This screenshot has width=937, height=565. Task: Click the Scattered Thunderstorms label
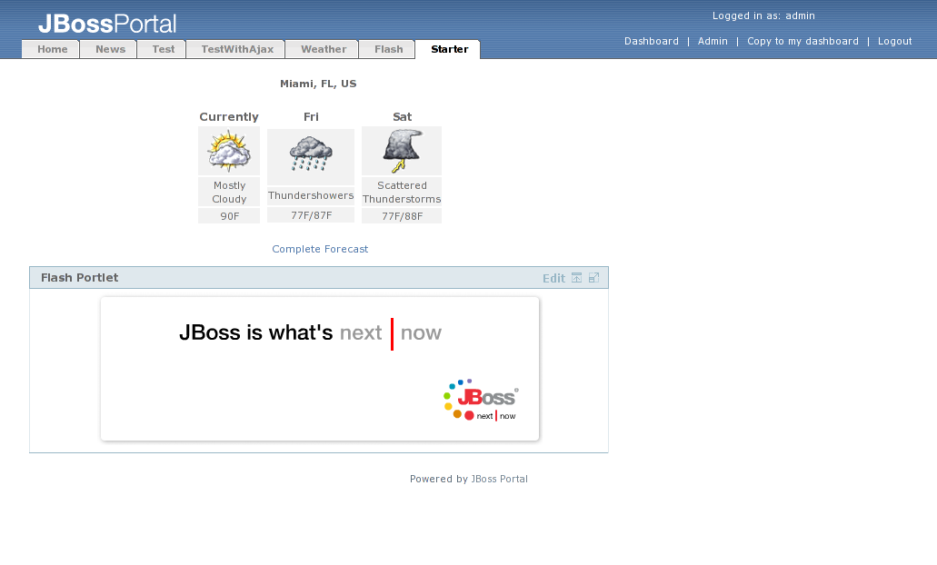click(402, 193)
